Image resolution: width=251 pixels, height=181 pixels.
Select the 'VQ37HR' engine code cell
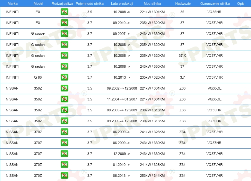click(214, 143)
